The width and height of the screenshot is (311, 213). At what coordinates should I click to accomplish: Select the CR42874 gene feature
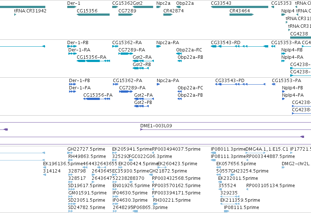168,15
